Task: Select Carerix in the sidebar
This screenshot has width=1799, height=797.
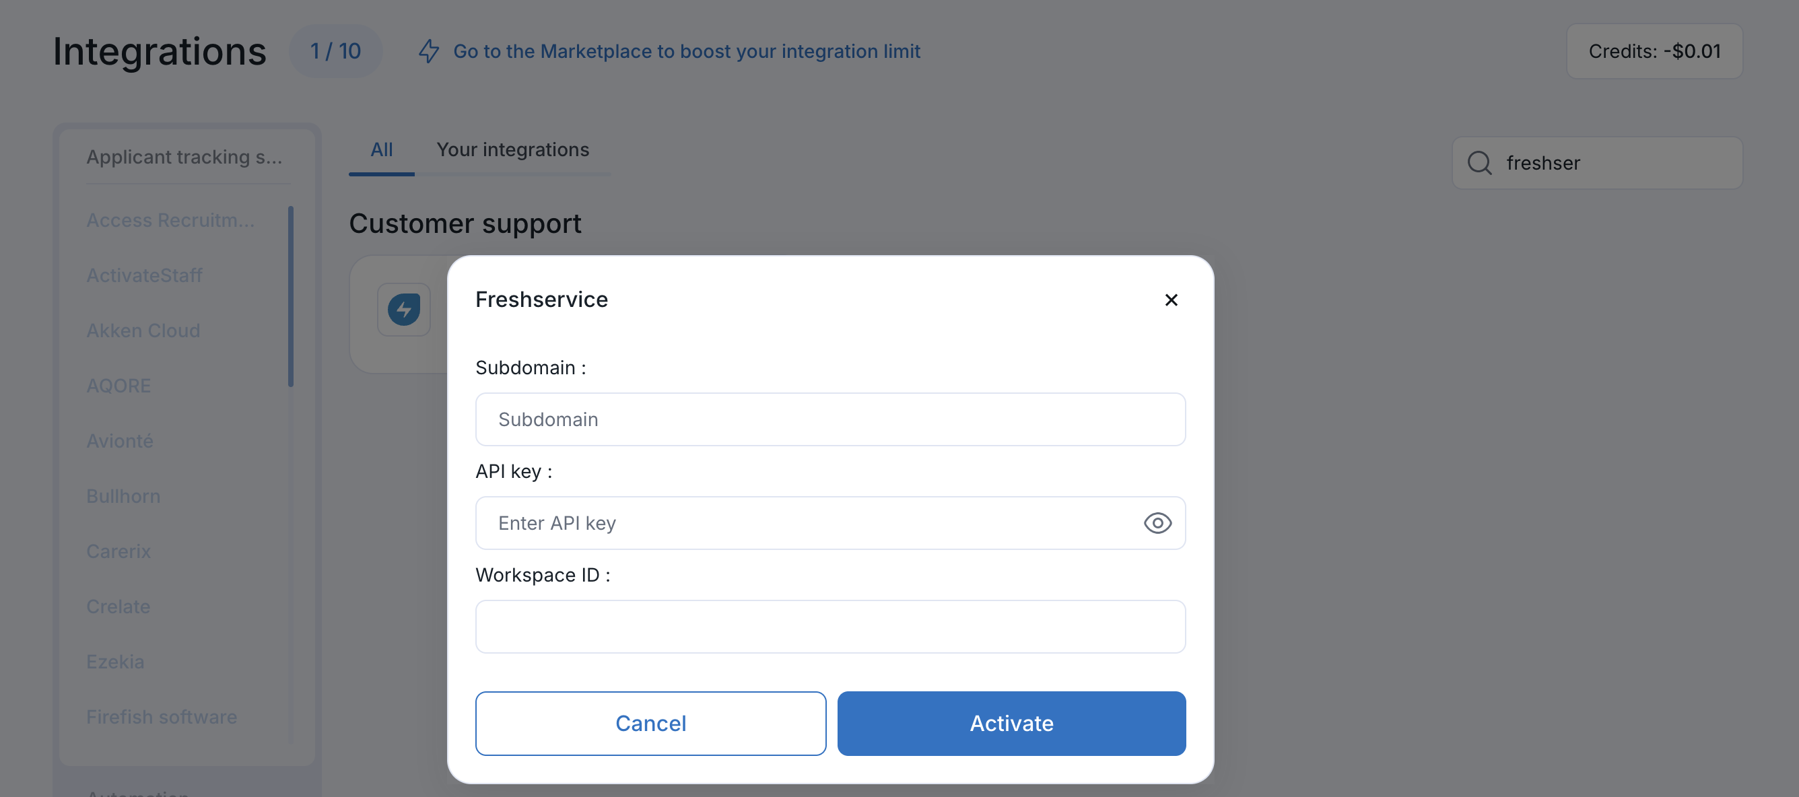Action: pyautogui.click(x=118, y=551)
